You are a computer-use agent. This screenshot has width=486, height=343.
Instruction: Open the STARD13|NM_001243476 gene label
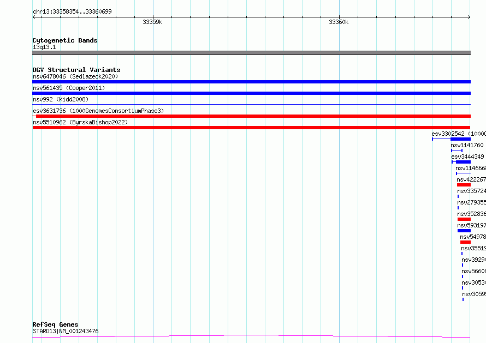click(x=66, y=331)
